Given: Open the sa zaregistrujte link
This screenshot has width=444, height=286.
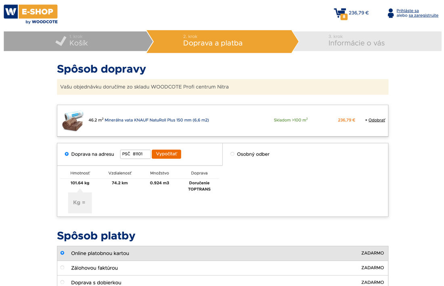Looking at the screenshot, I should point(423,16).
